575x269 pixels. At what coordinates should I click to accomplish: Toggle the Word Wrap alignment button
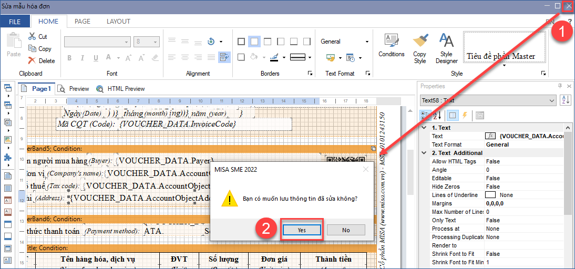(x=224, y=57)
